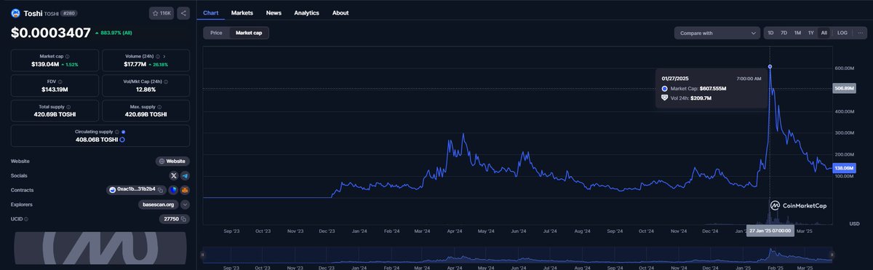Screen dimensions: 873x270
Task: Click the Market cap info icon
Action: click(x=68, y=56)
